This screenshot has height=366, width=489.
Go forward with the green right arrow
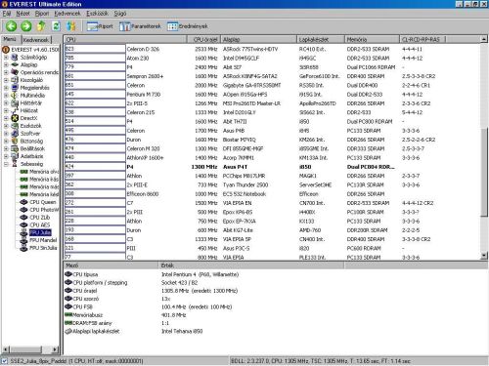click(26, 26)
